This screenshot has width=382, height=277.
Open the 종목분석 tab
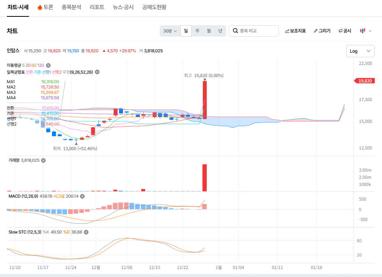71,7
